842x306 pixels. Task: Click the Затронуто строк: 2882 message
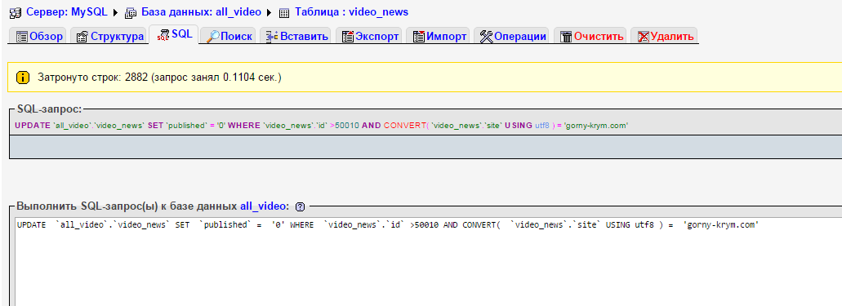click(159, 78)
